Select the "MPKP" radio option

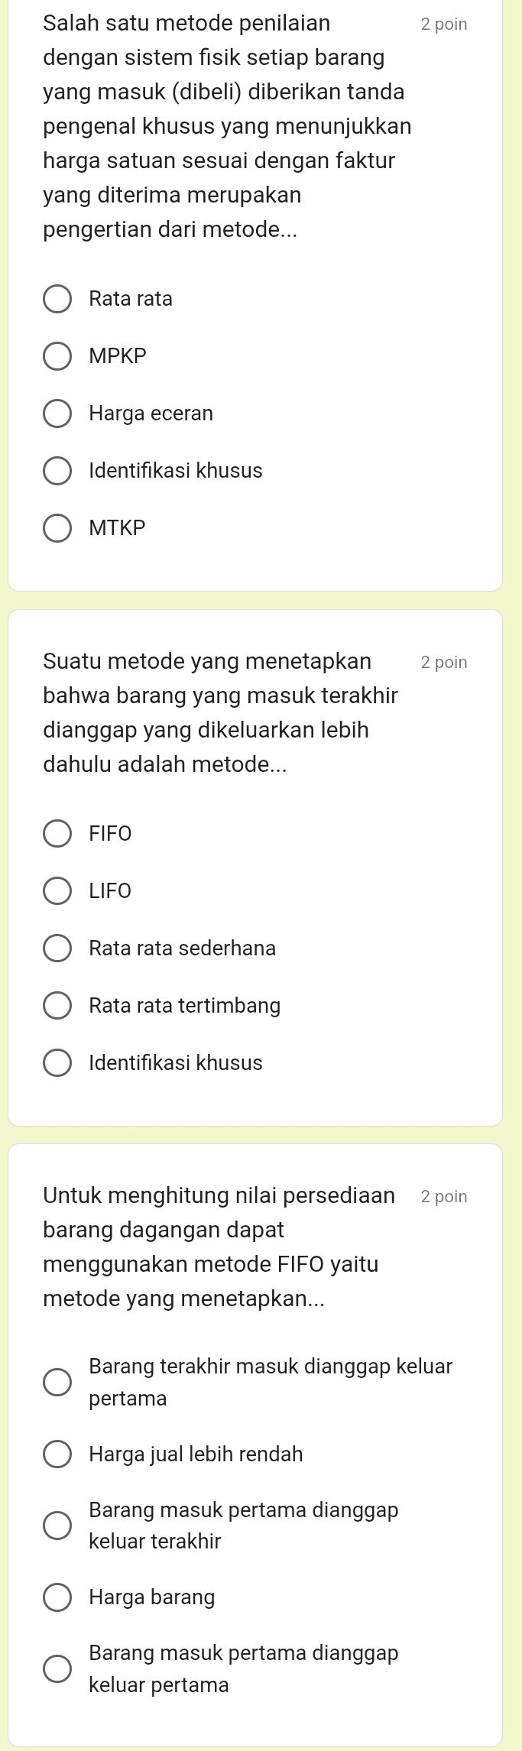[x=57, y=355]
